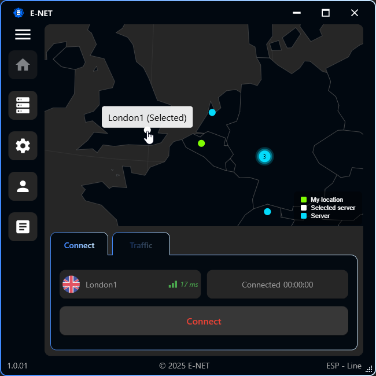Minimize the E-NET window
This screenshot has width=376, height=376.
[297, 13]
